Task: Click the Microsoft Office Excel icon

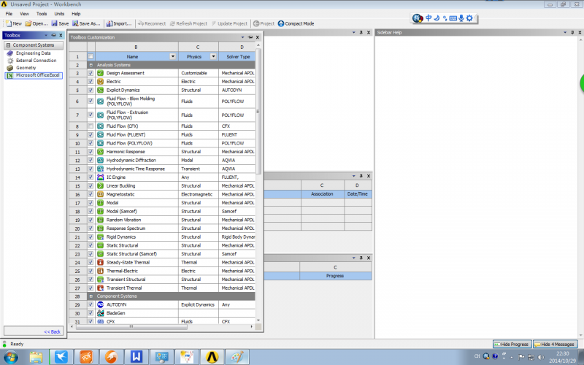Action: click(x=10, y=75)
